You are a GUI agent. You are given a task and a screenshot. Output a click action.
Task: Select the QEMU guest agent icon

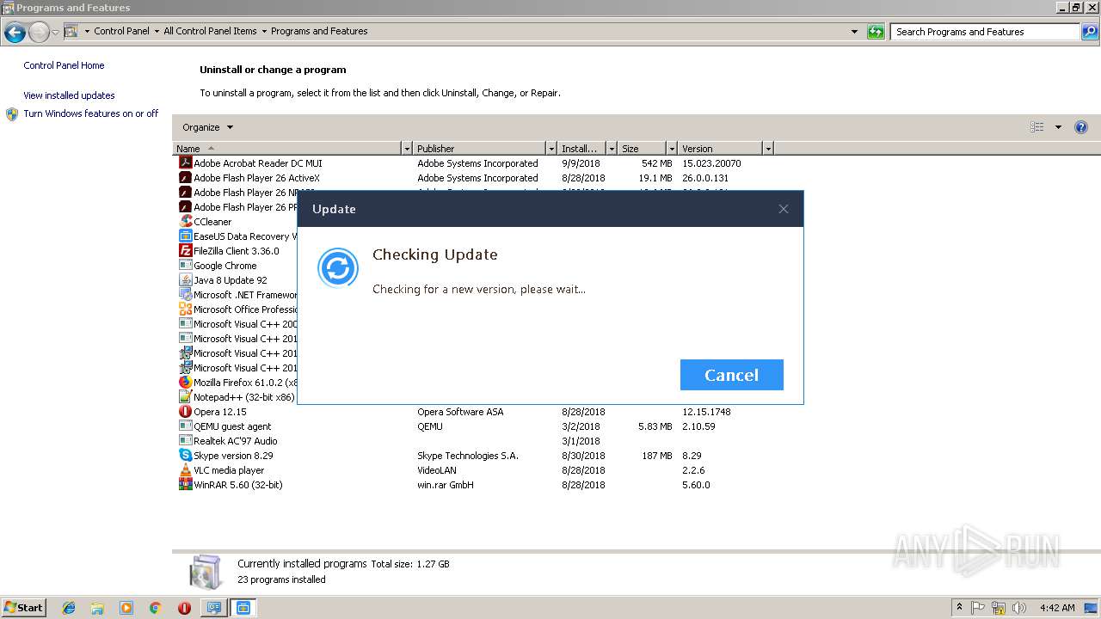coord(185,426)
